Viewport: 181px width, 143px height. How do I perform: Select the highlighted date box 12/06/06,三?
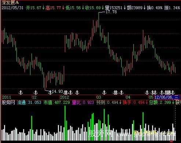click(x=167, y=97)
